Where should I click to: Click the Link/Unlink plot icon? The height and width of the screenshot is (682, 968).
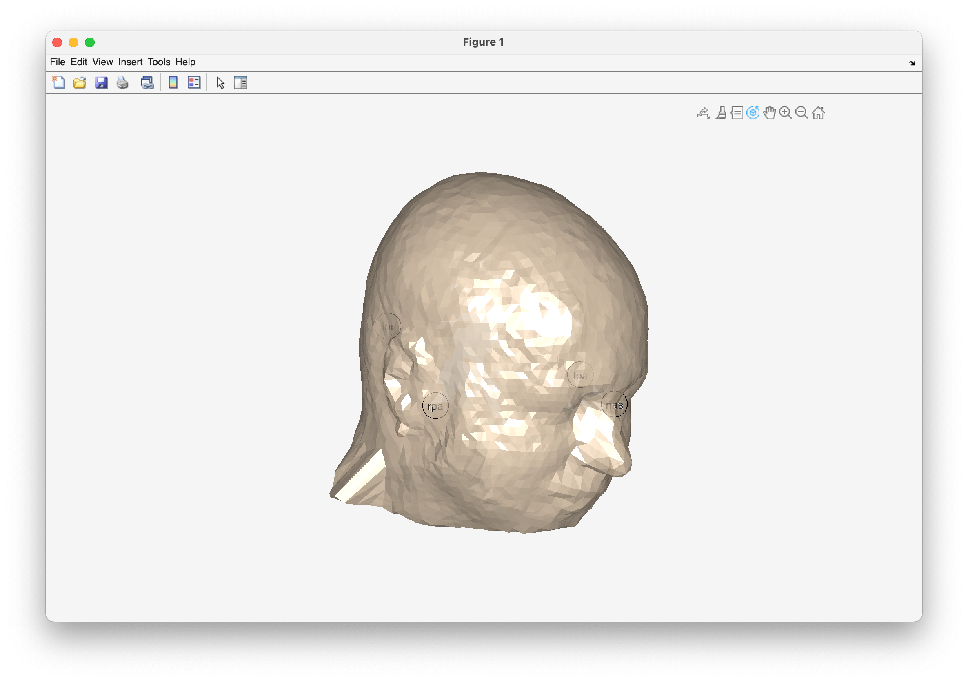(148, 82)
